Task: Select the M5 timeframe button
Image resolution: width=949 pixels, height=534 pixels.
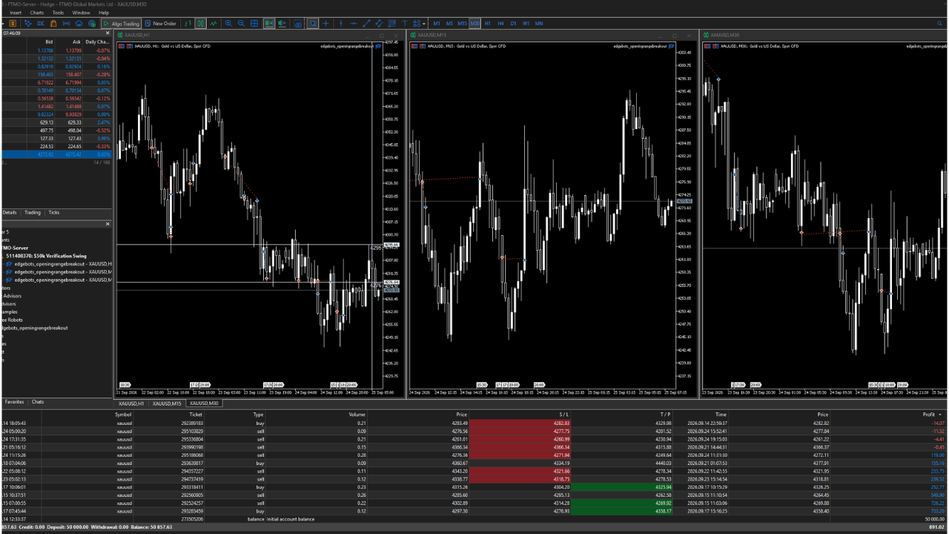Action: [449, 24]
